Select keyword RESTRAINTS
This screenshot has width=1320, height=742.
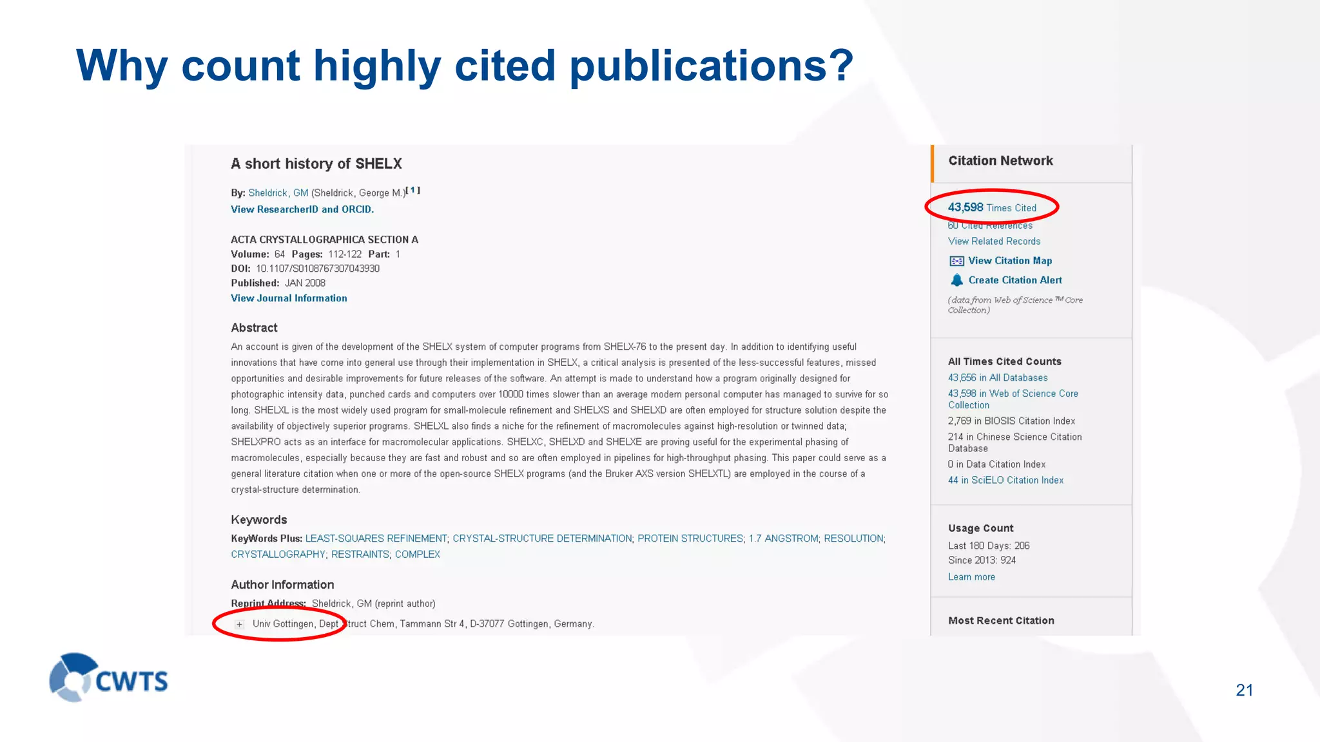pos(360,555)
